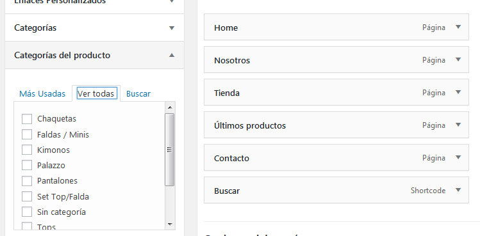Viewport: 480px width, 236px height.
Task: Click the Kimonos category label
Action: 54,150
